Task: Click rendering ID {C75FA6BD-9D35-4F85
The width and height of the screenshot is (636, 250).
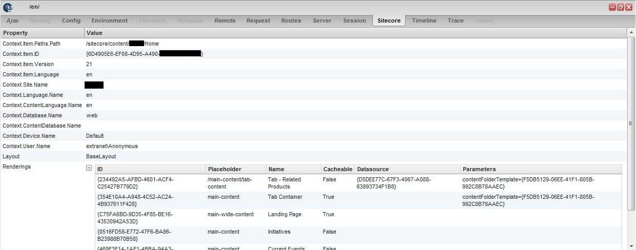Action: (135, 218)
